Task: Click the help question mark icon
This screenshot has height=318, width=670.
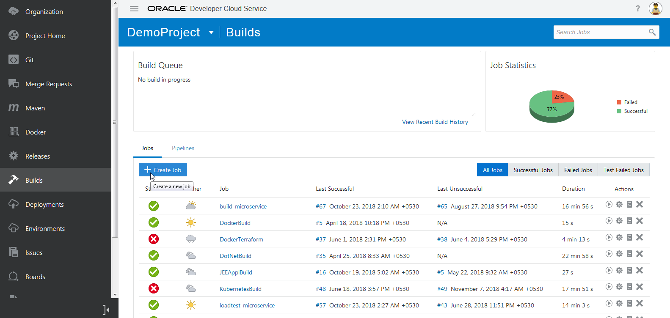Action: click(x=638, y=8)
